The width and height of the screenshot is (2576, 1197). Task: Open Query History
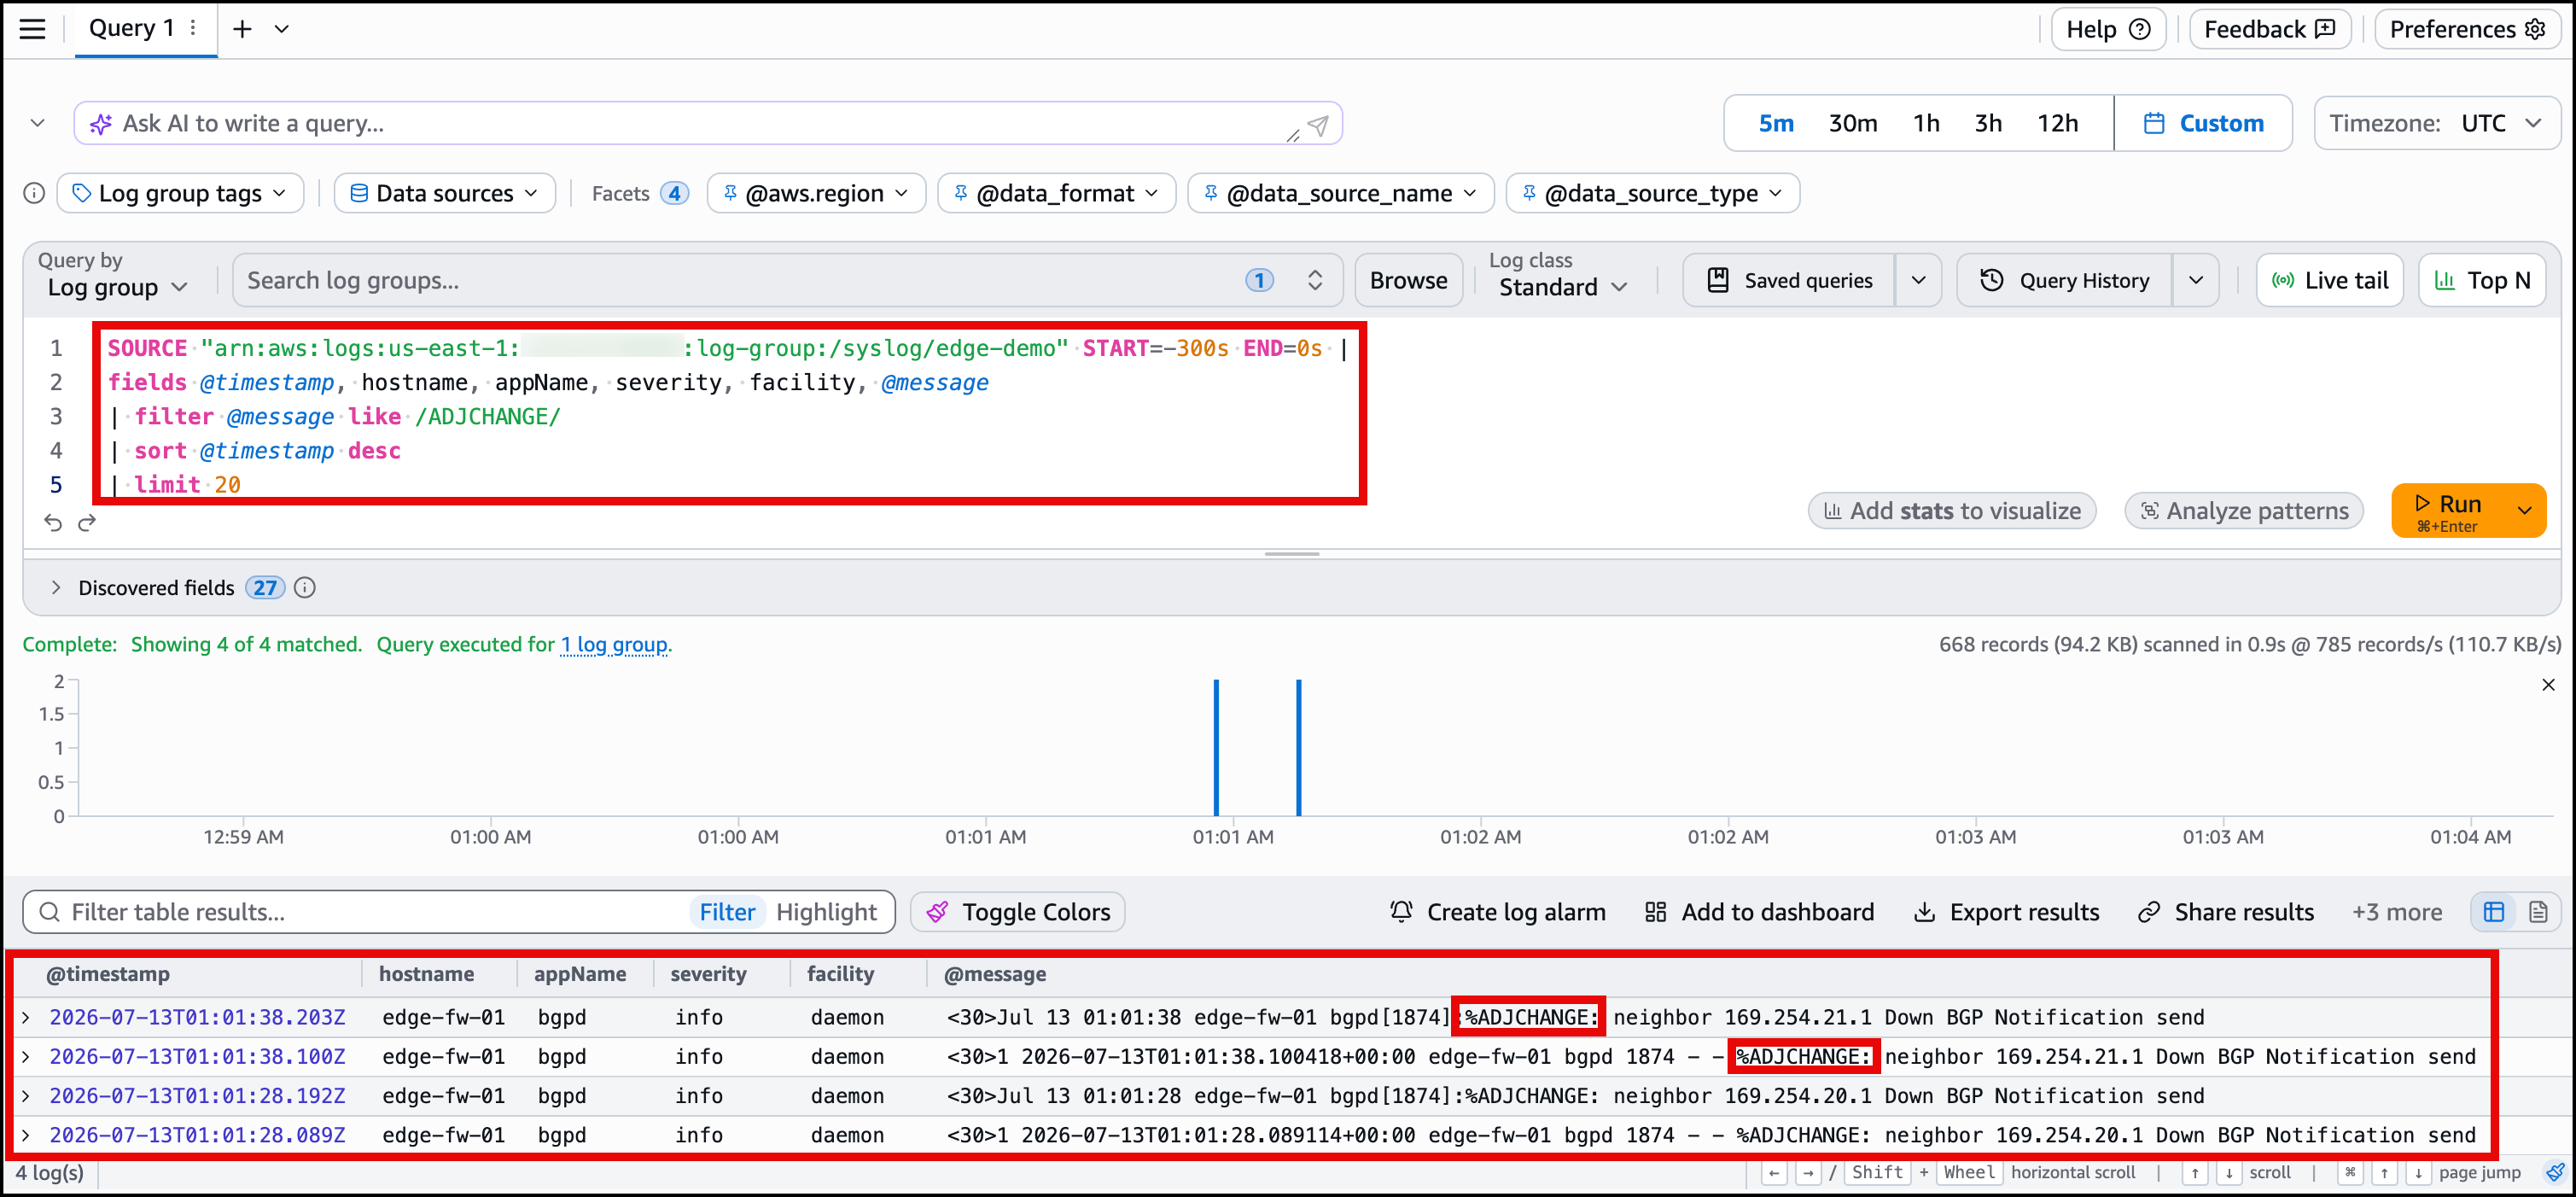[x=2064, y=280]
